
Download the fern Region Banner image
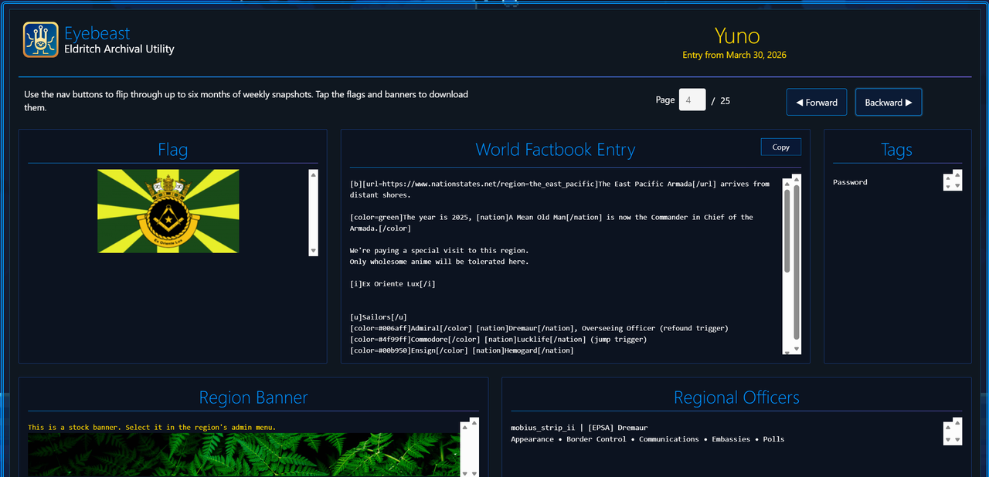click(243, 455)
